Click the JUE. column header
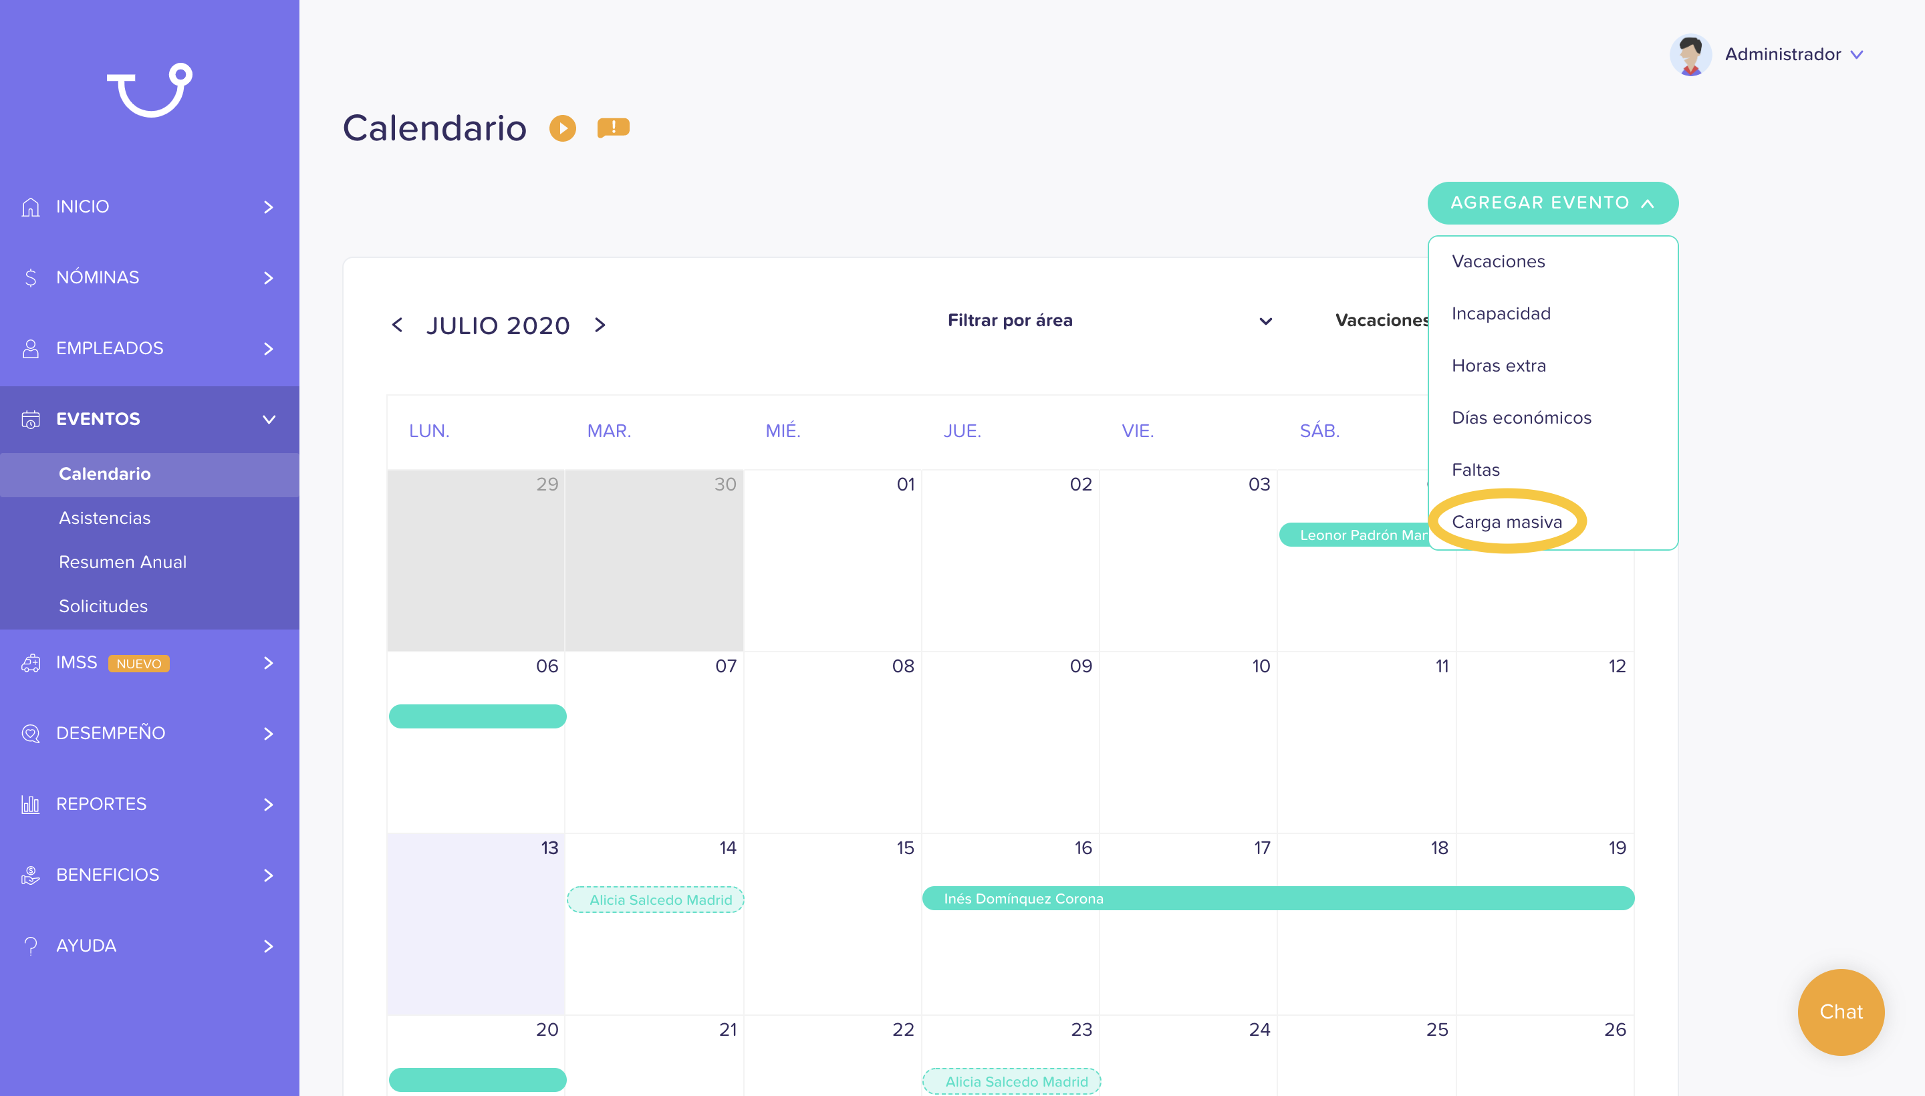1925x1096 pixels. point(962,431)
